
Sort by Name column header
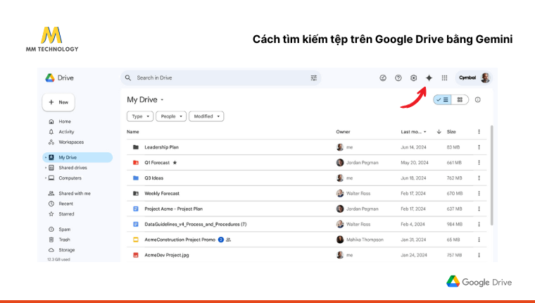[133, 132]
